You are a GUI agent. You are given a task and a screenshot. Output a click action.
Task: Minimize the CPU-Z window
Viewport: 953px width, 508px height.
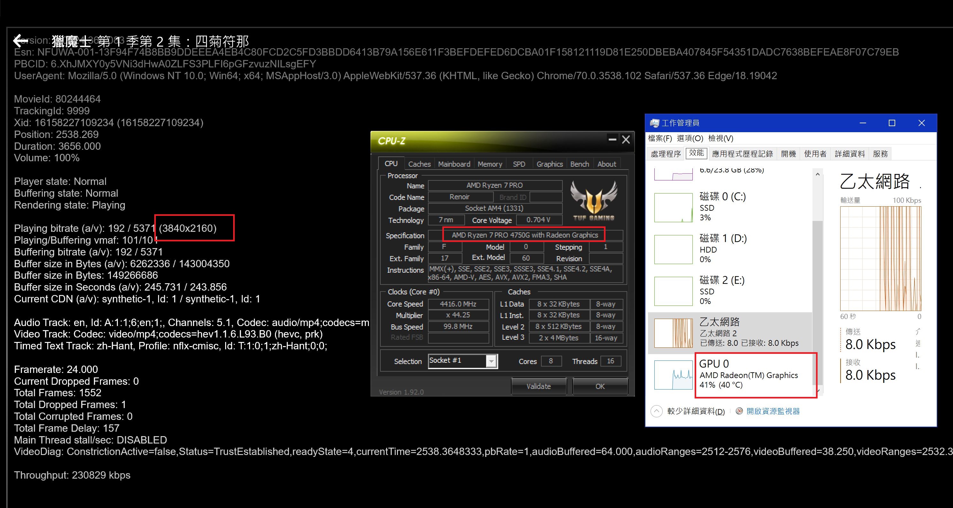coord(612,140)
